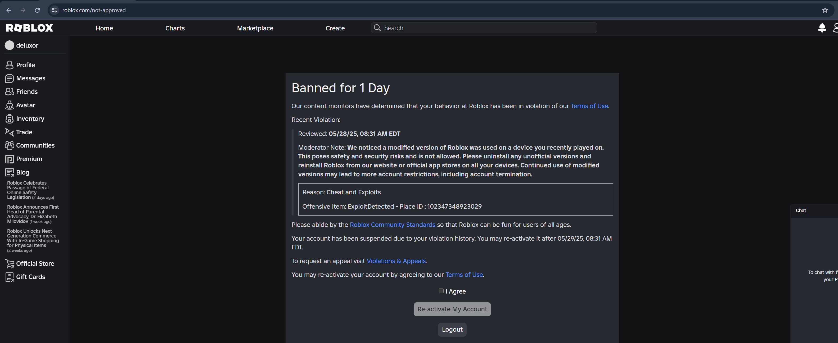Click the Roblox logo

click(30, 28)
